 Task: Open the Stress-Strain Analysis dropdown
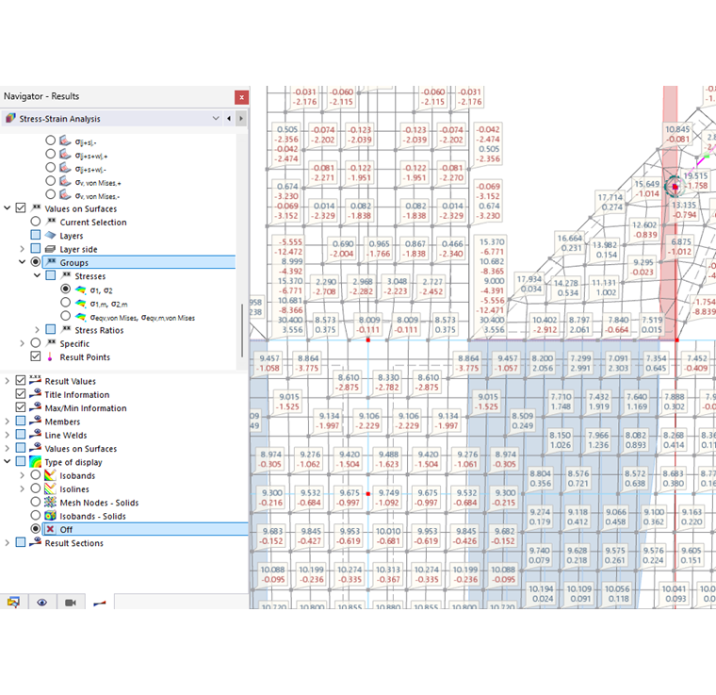[216, 118]
